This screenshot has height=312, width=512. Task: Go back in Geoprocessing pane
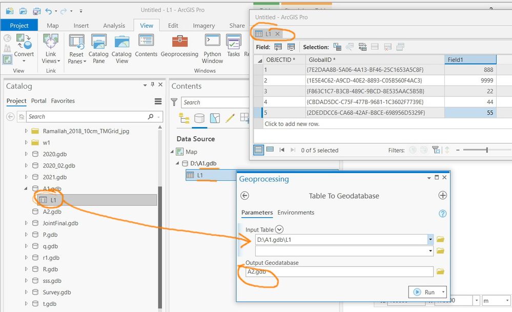coord(244,196)
